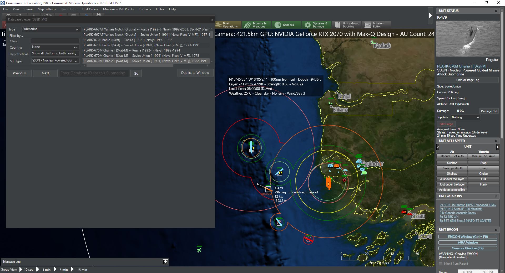Open Boat Operations toolbar button
This screenshot has height=273, width=505.
click(x=228, y=25)
